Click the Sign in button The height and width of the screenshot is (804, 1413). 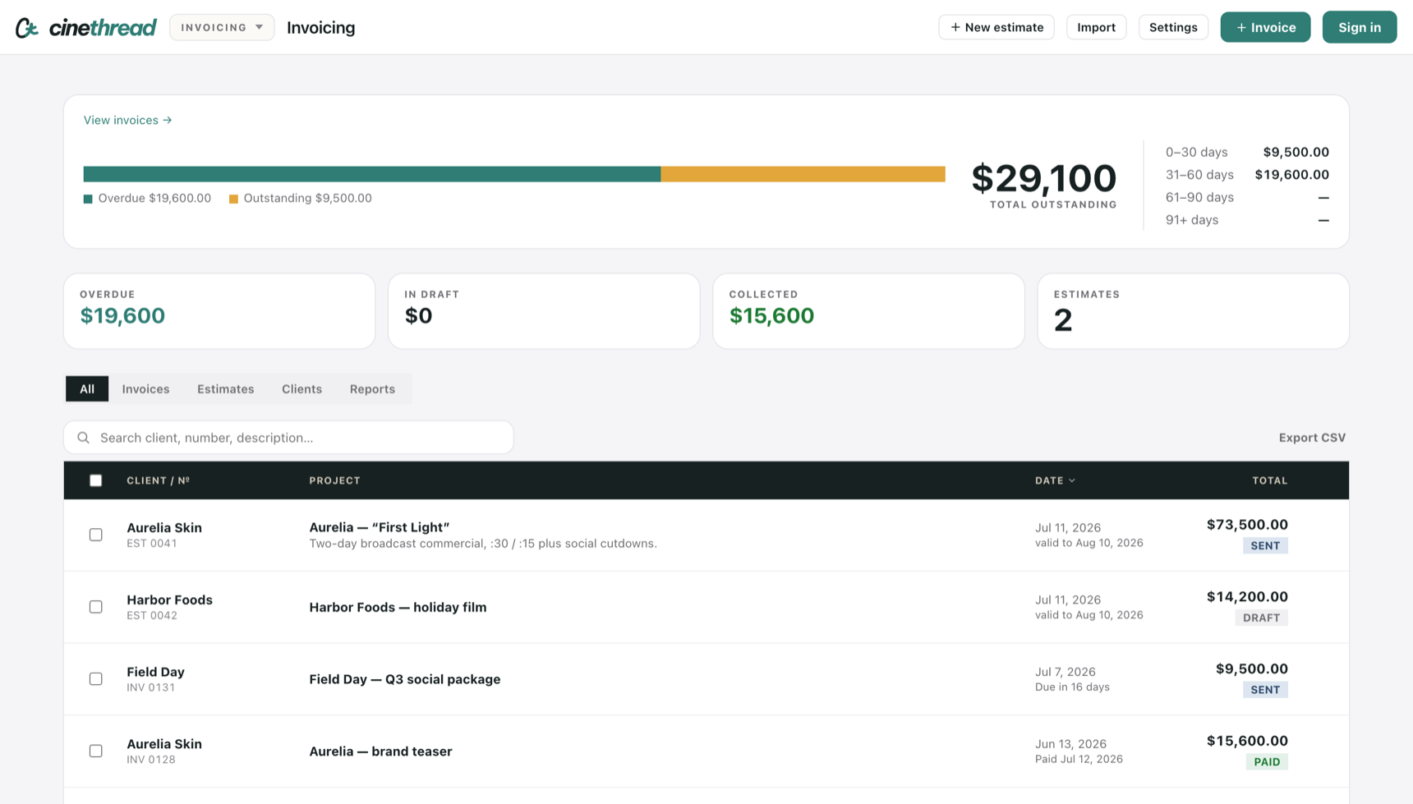(x=1359, y=27)
